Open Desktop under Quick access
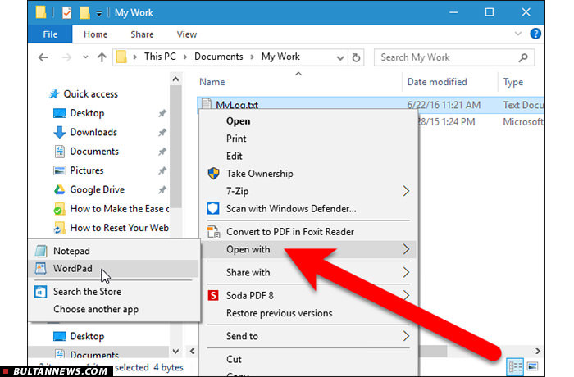The height and width of the screenshot is (377, 574). [87, 113]
